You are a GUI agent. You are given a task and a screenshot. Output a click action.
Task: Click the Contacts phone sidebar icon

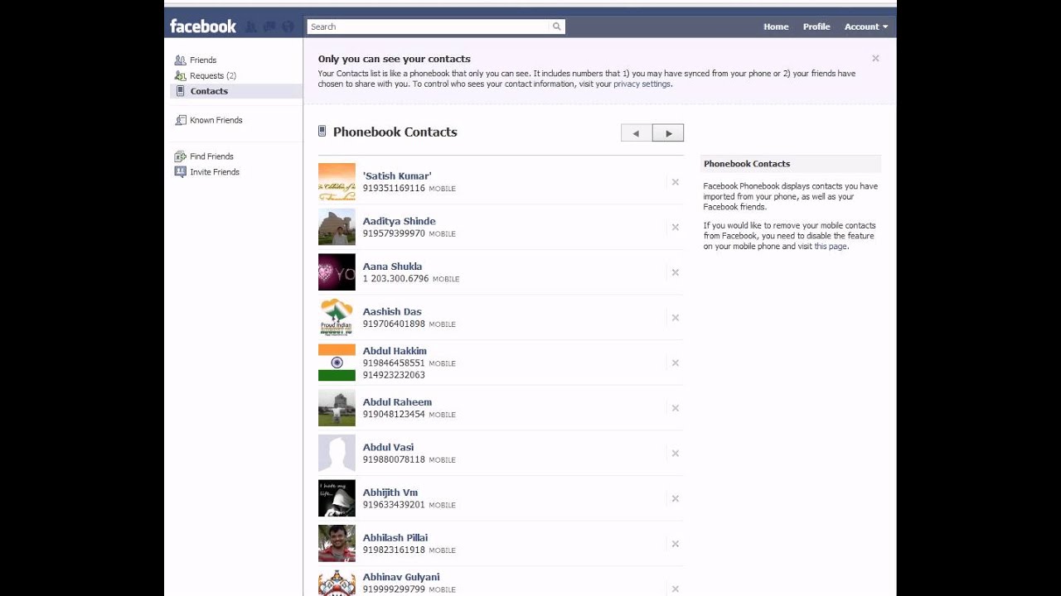181,91
